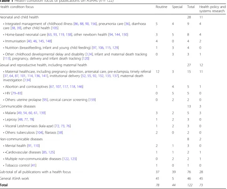Viewport: 227px width, 189px height.
Task: Follow leprosy reference 48
Action: click(x=21, y=120)
